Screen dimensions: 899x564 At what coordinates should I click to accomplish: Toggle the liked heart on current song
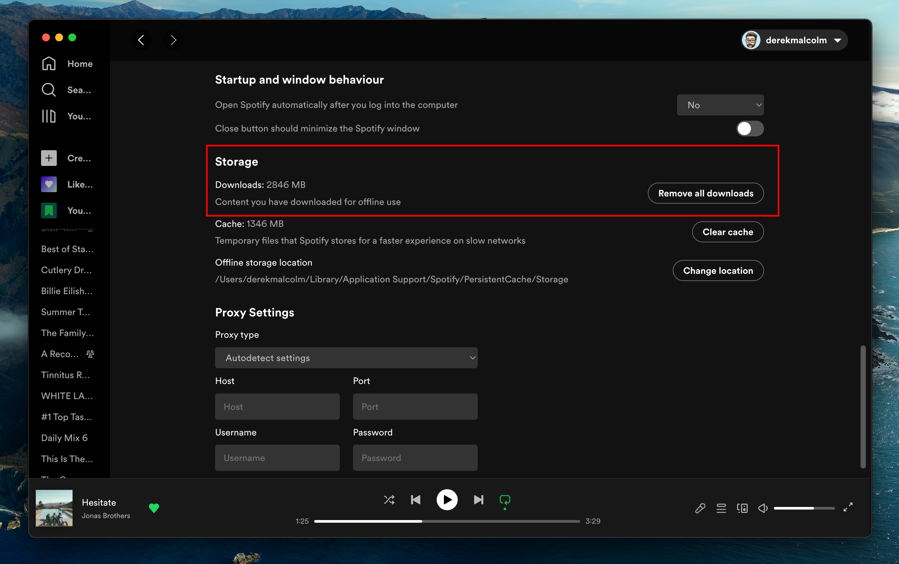click(154, 508)
